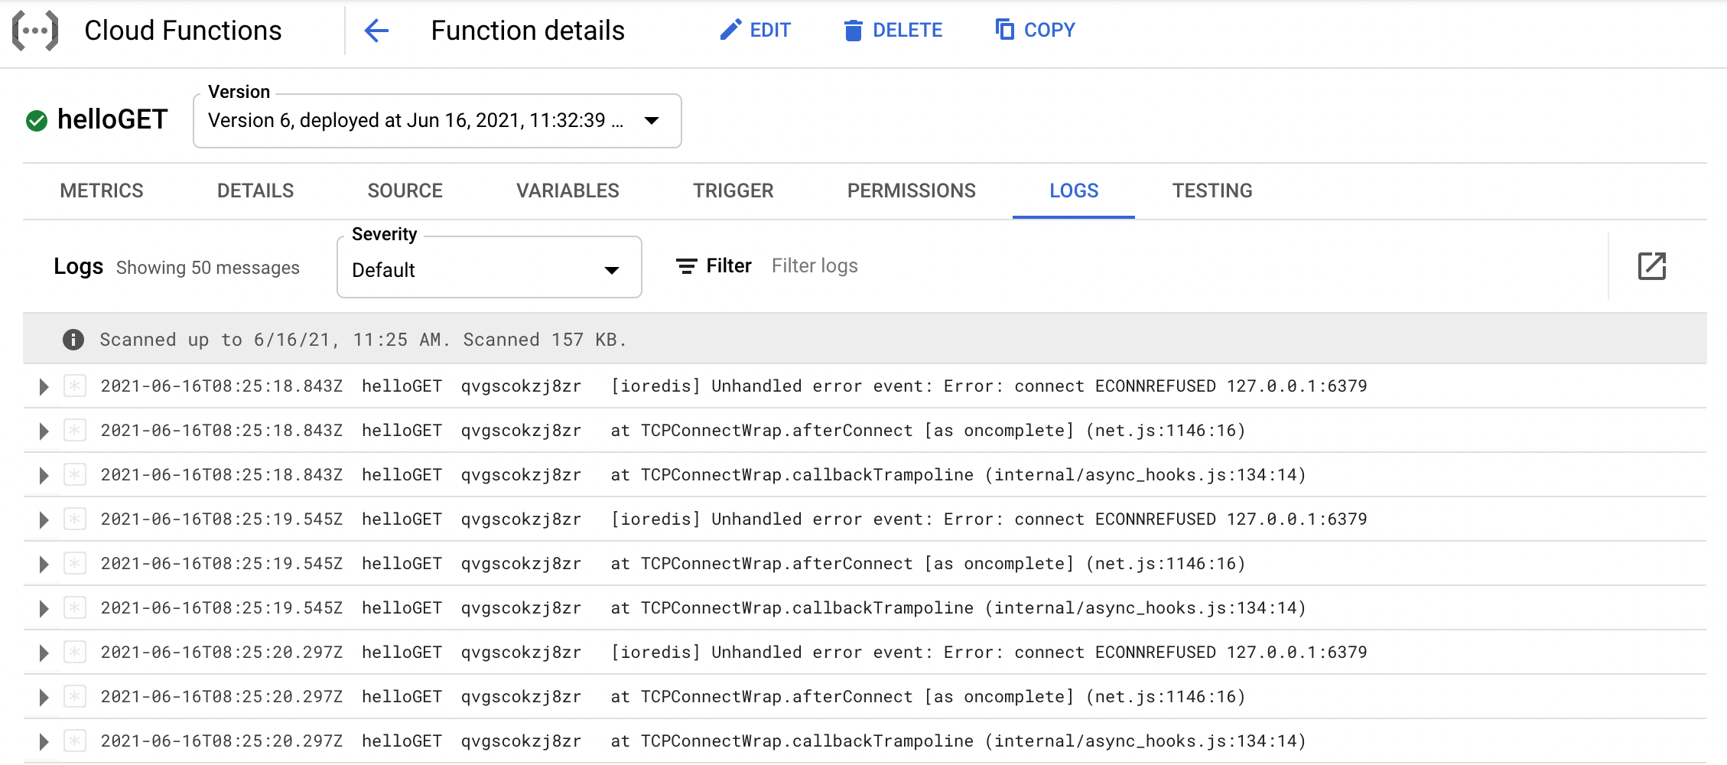This screenshot has height=765, width=1727.
Task: Expand the first ioredis ECONNREFUSED log entry
Action: pos(44,386)
